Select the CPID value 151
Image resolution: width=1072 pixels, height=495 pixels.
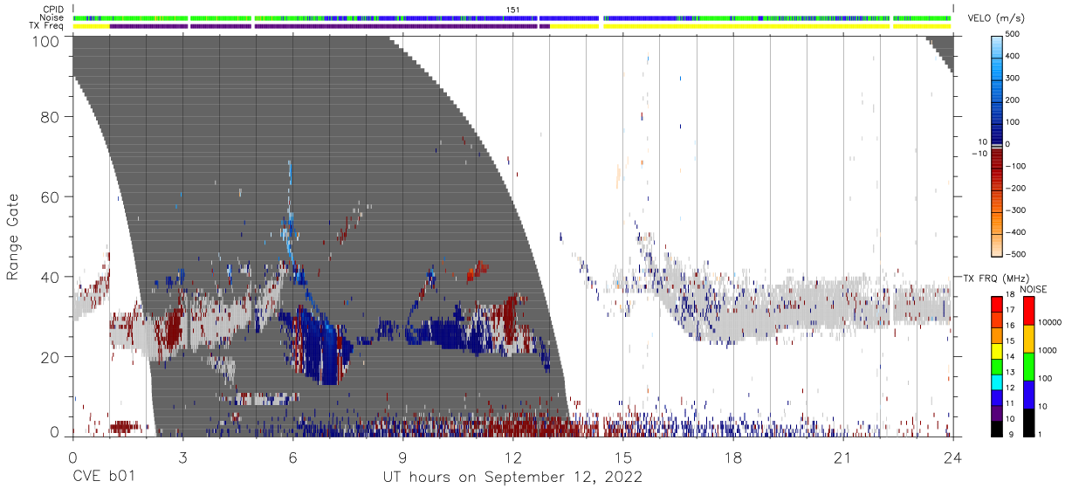click(513, 9)
